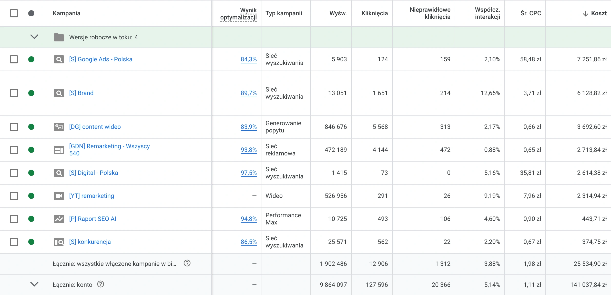Open 83,9% optimization score link
The width and height of the screenshot is (611, 295).
[249, 127]
